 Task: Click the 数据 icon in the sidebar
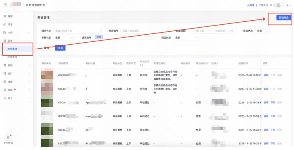5,16
